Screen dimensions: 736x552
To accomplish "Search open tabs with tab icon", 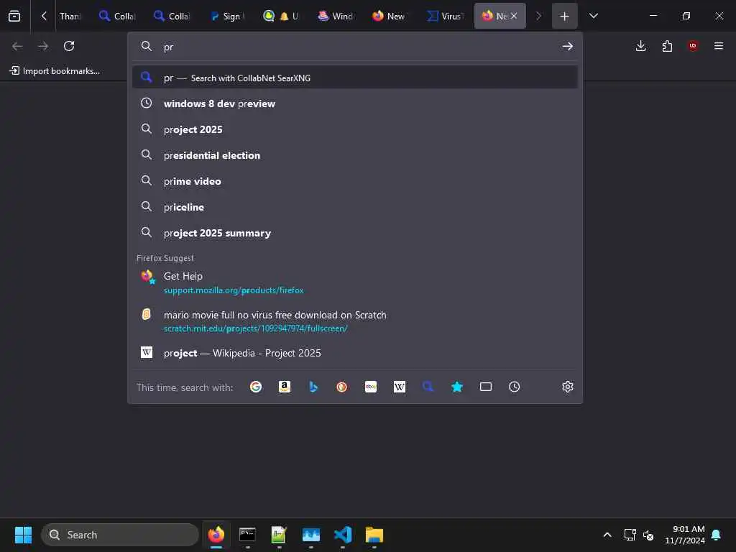I will 486,387.
